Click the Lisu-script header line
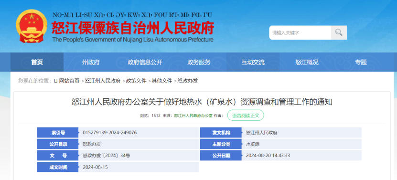 (132, 15)
